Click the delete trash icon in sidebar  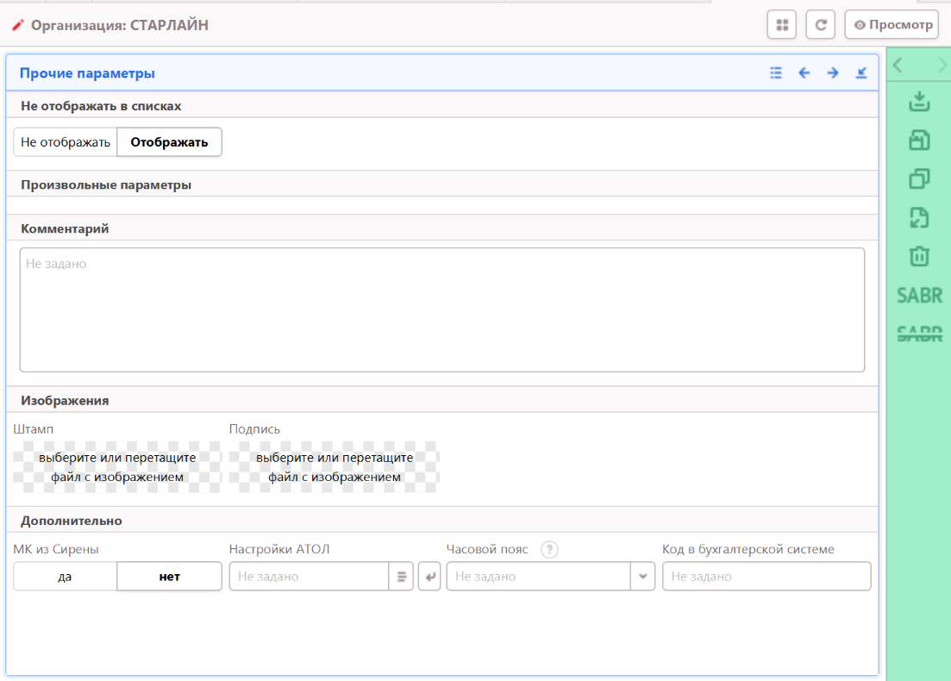[x=920, y=256]
